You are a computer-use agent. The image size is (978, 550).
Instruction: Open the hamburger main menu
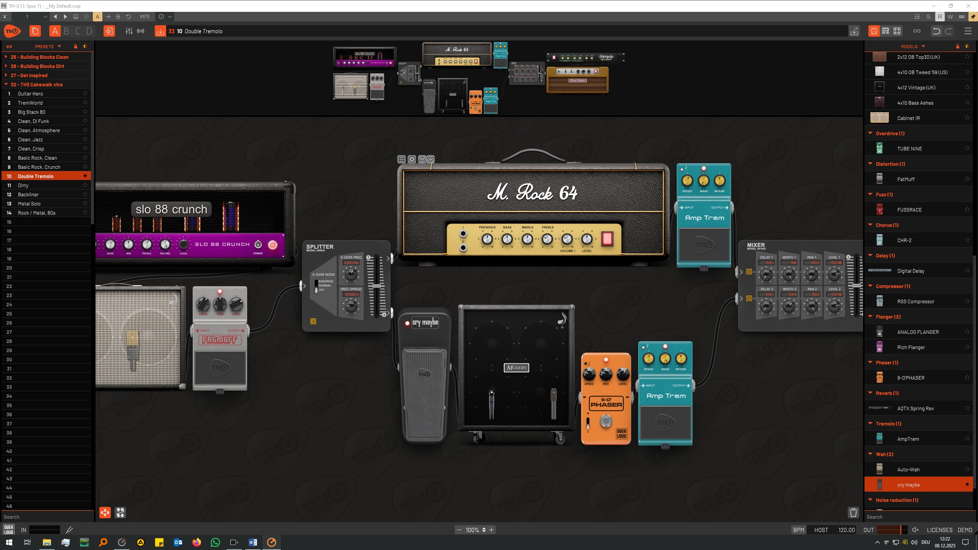coord(968,31)
